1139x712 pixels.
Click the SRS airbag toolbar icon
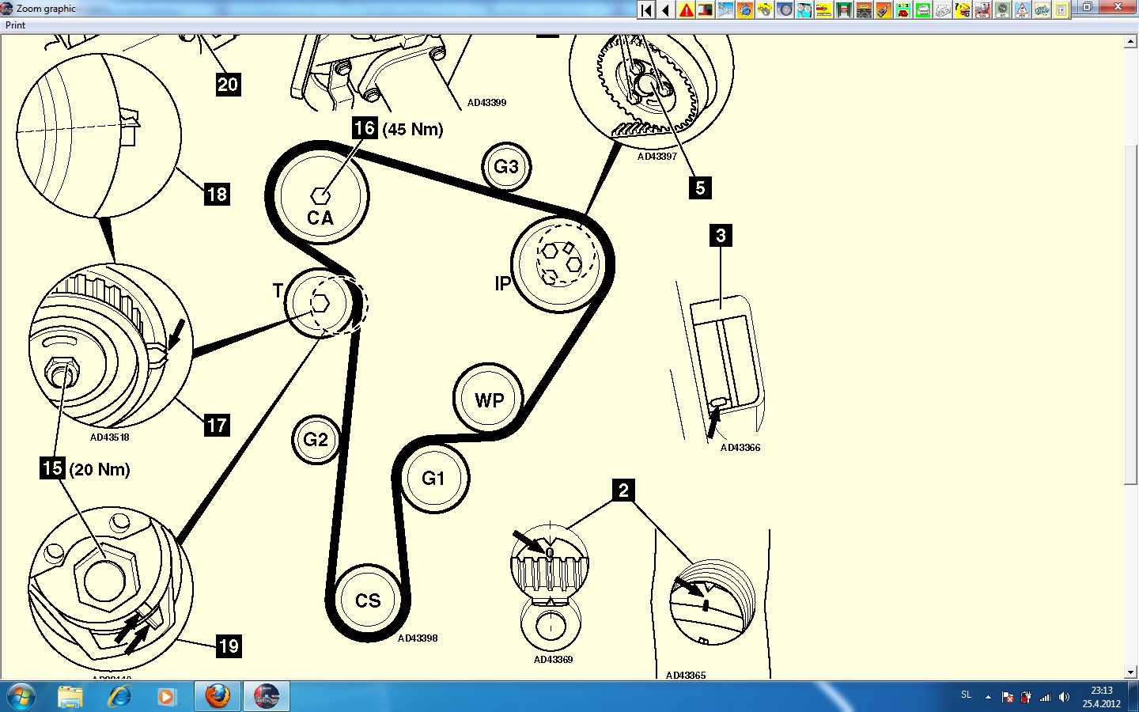coord(982,10)
